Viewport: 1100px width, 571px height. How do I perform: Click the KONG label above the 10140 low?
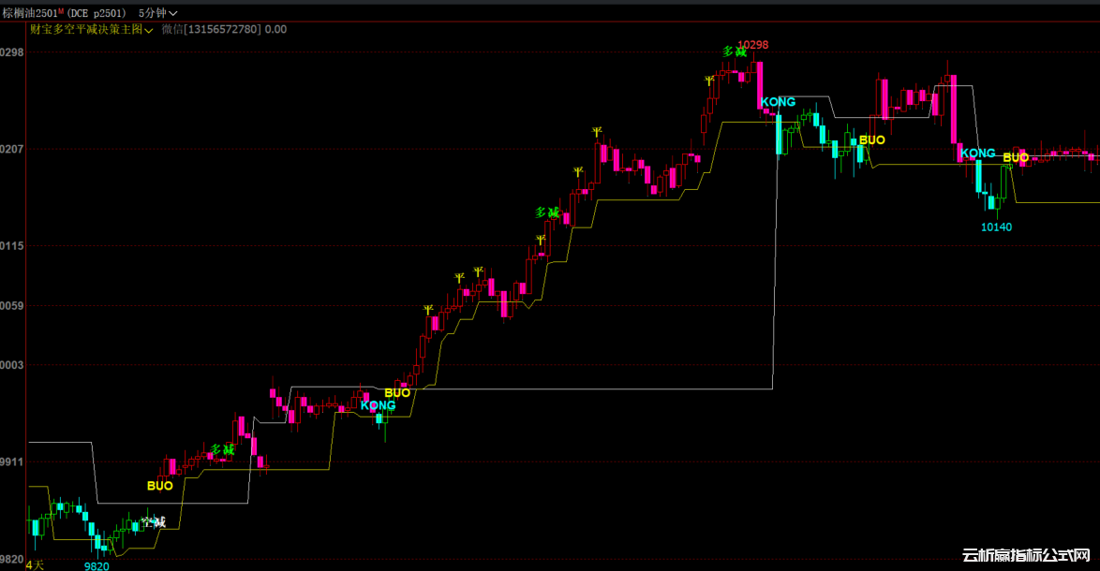[x=978, y=153]
